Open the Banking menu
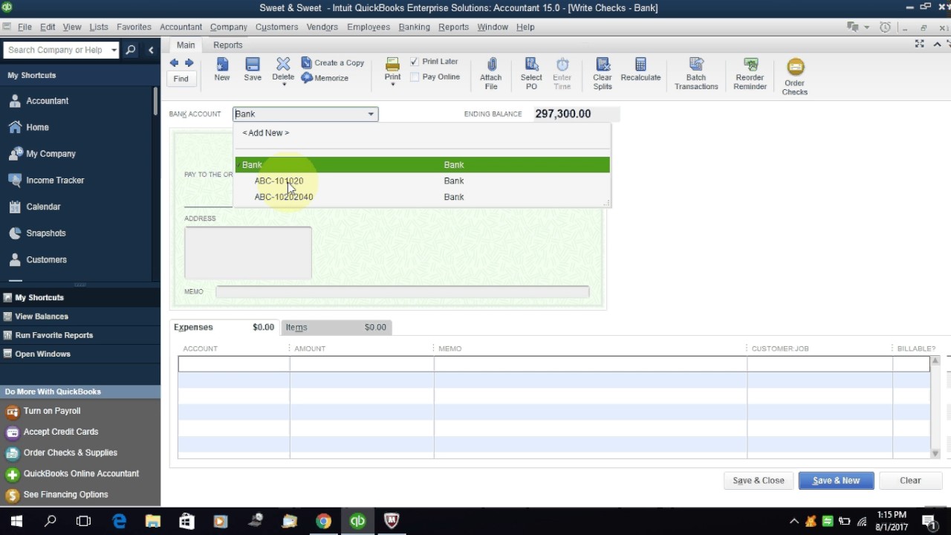The width and height of the screenshot is (951, 535). point(414,27)
